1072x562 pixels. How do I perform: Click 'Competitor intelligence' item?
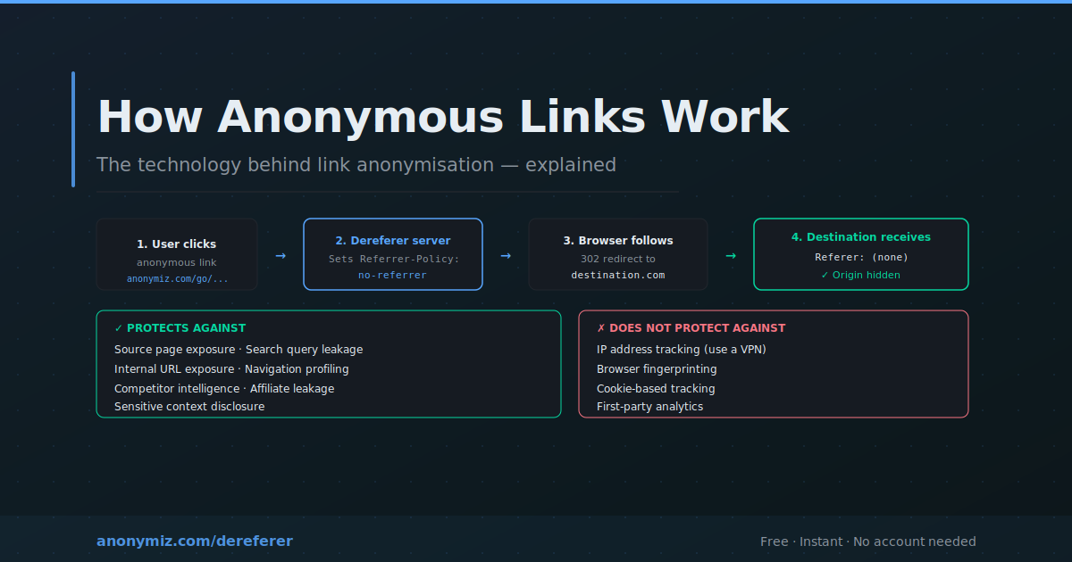177,389
